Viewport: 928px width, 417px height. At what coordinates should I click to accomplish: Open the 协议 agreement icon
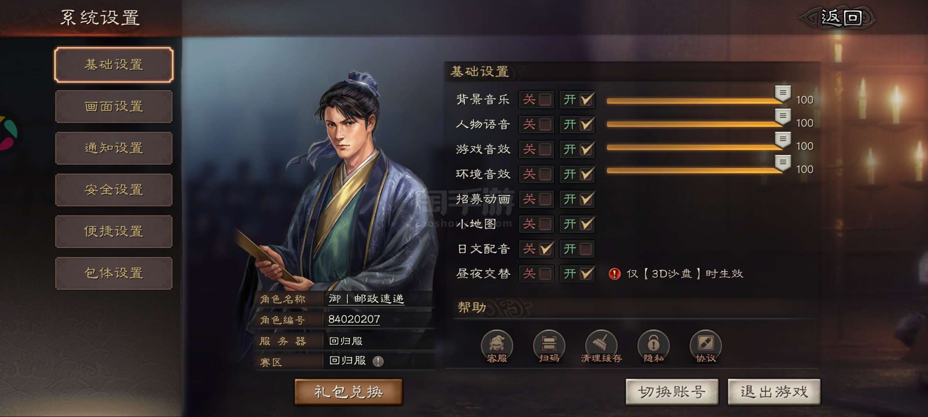pyautogui.click(x=706, y=346)
